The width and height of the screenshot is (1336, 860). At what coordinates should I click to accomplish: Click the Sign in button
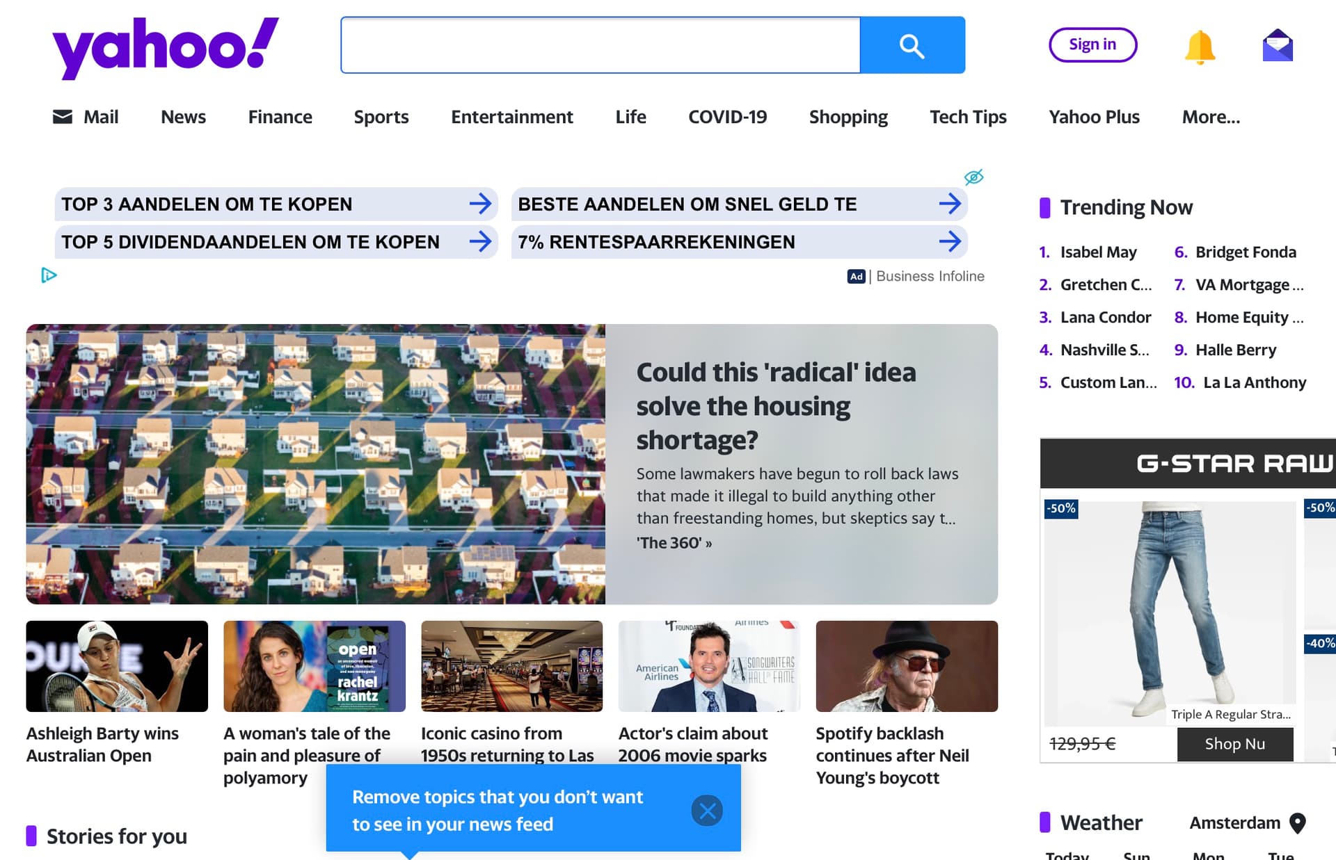tap(1092, 44)
